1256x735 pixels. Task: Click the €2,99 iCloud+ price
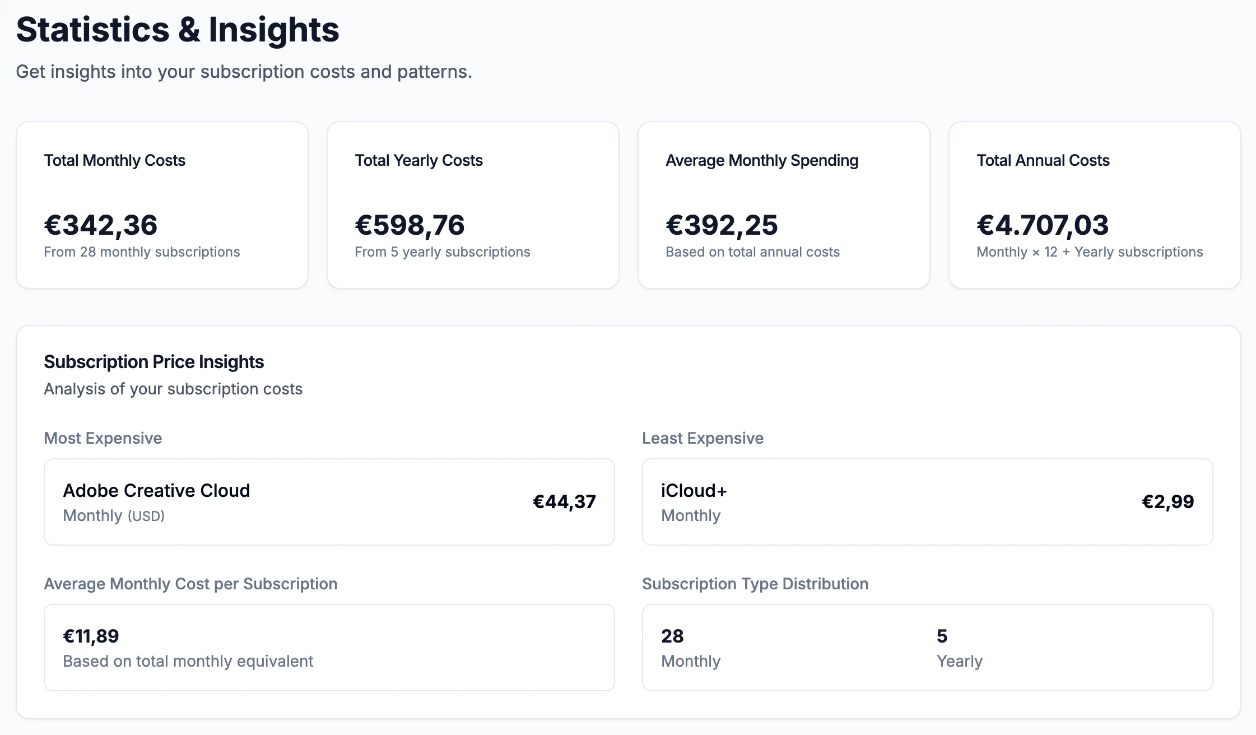1167,502
